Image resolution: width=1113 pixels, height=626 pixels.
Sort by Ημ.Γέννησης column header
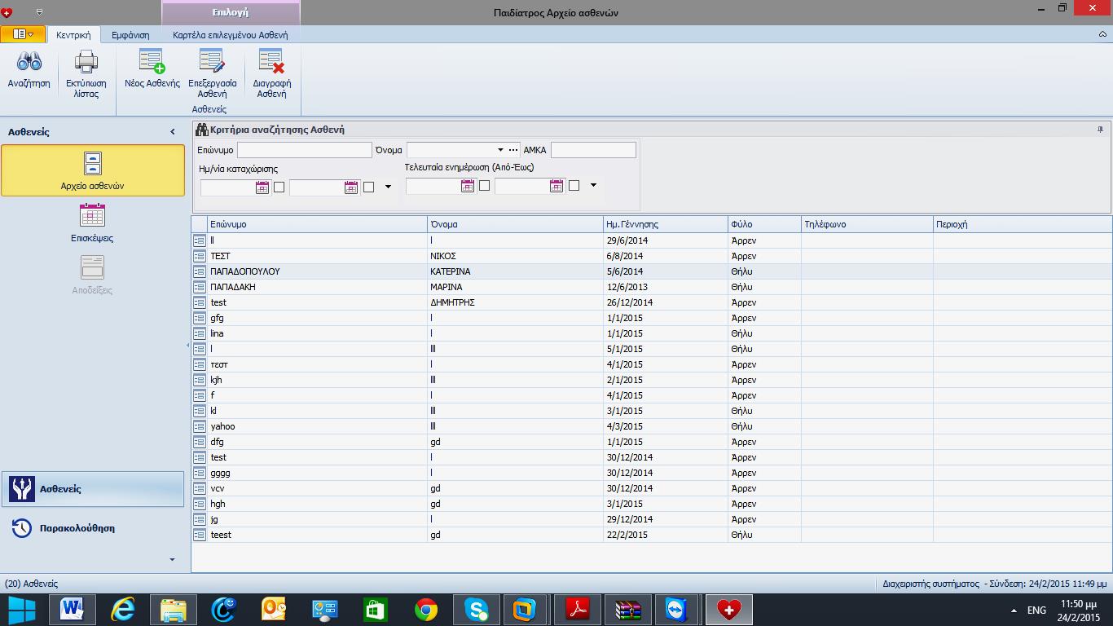tap(665, 224)
